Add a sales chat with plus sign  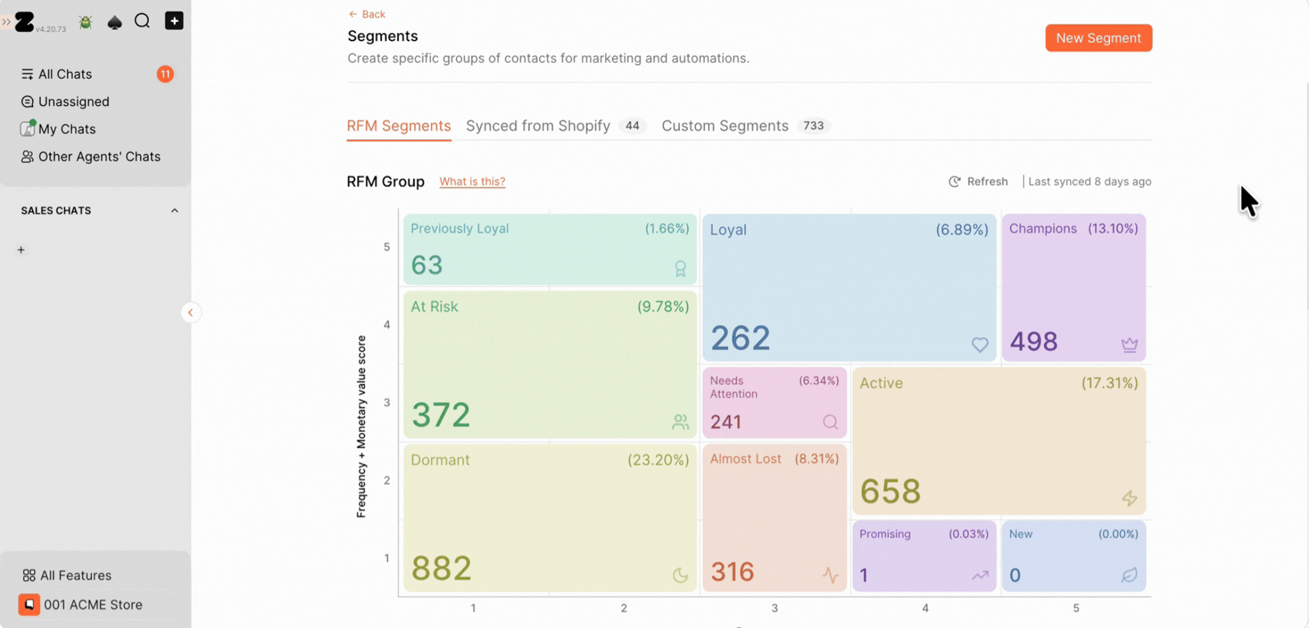(x=21, y=250)
